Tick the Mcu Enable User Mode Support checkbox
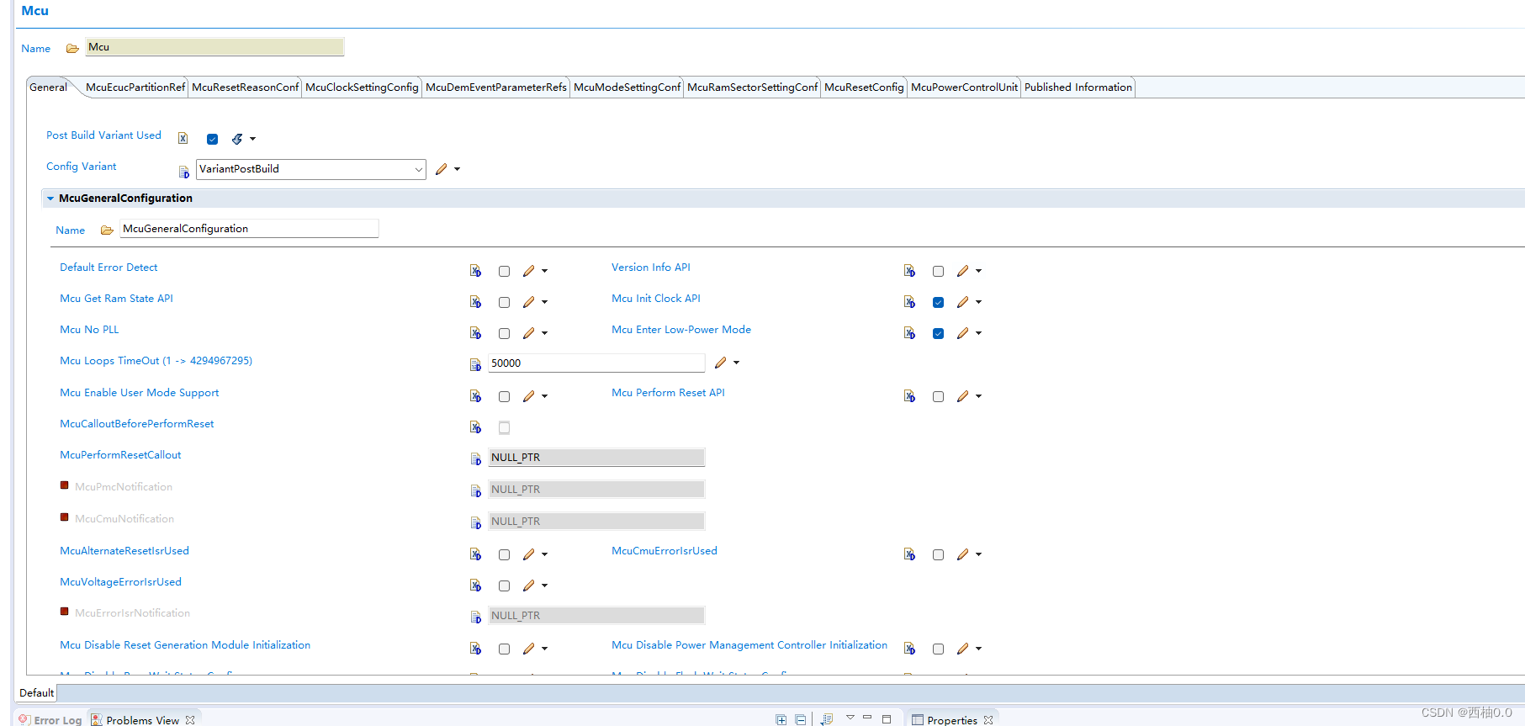 504,396
